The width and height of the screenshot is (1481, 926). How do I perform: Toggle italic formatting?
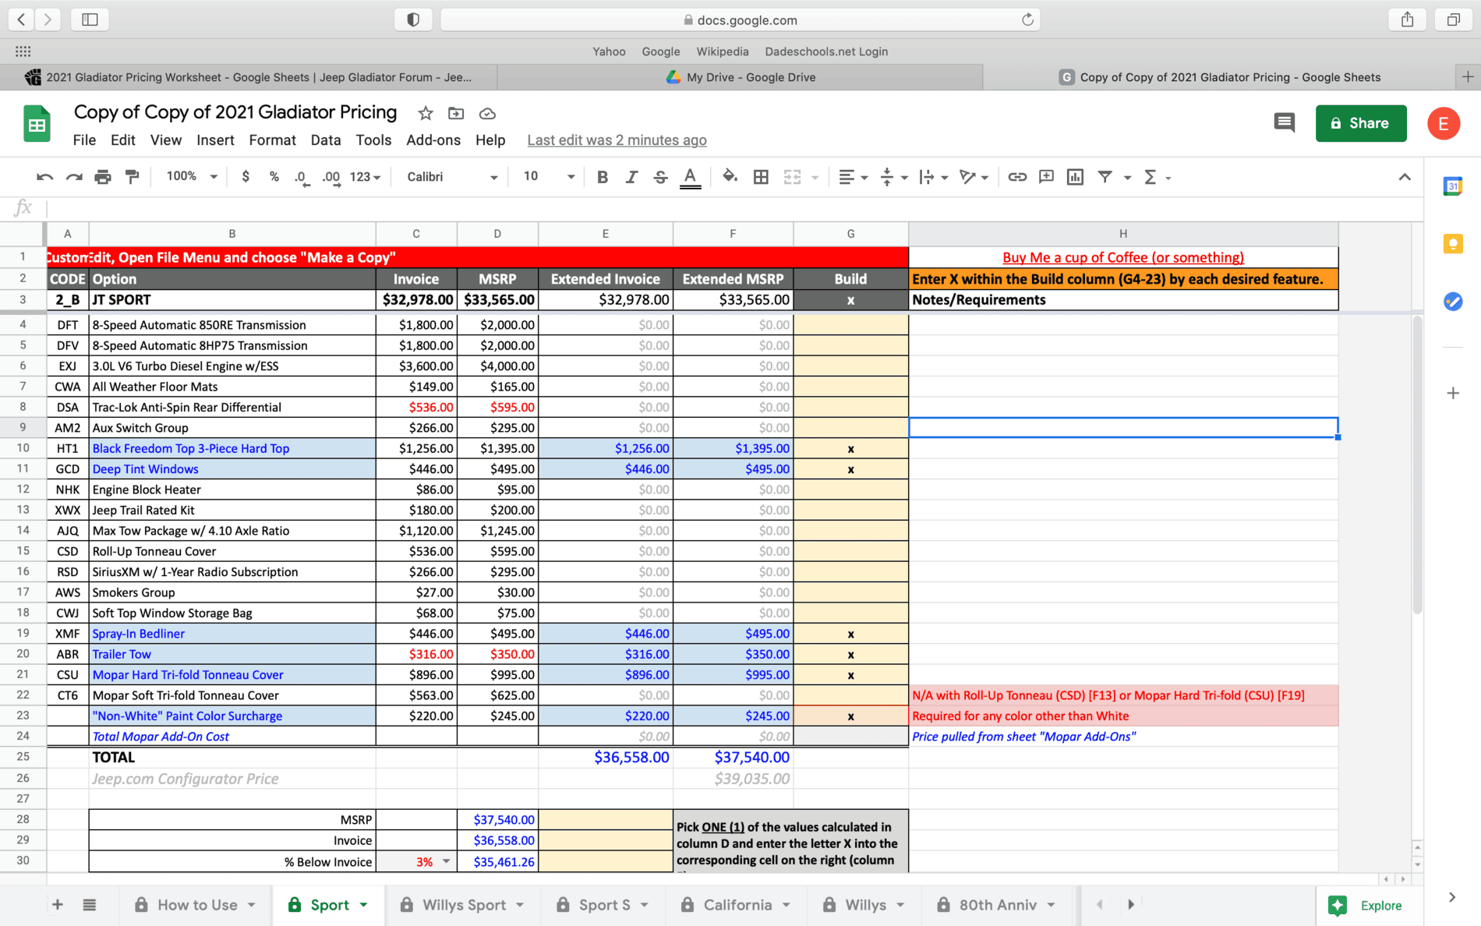631,177
